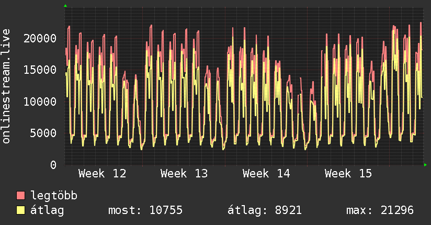Viewport: 431px width, 225px height.
Task: Select the legtöbb legend label
Action: [x=54, y=195]
